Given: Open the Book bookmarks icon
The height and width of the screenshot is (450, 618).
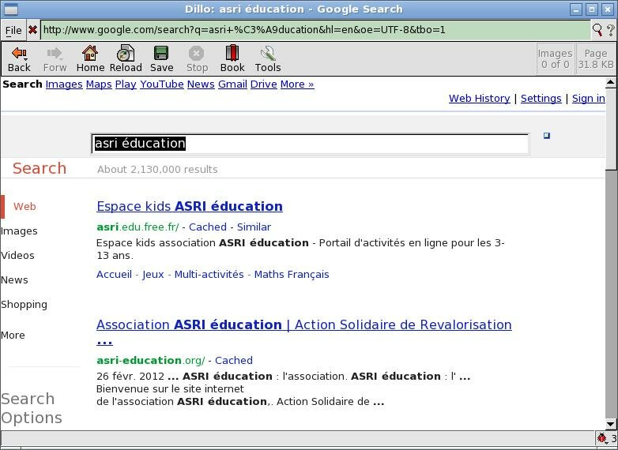Looking at the screenshot, I should (x=232, y=59).
